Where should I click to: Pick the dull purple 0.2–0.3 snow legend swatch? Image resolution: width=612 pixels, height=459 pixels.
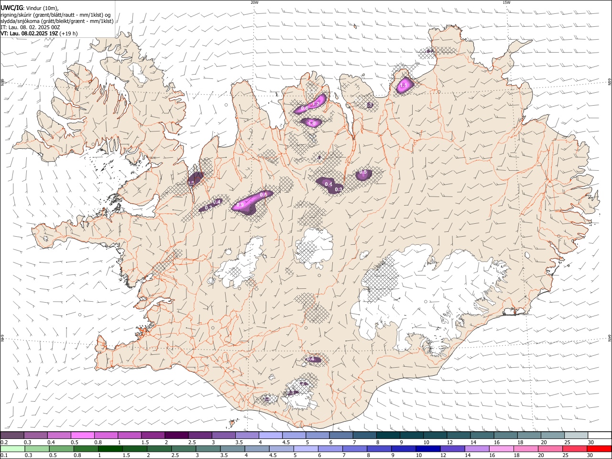point(12,436)
